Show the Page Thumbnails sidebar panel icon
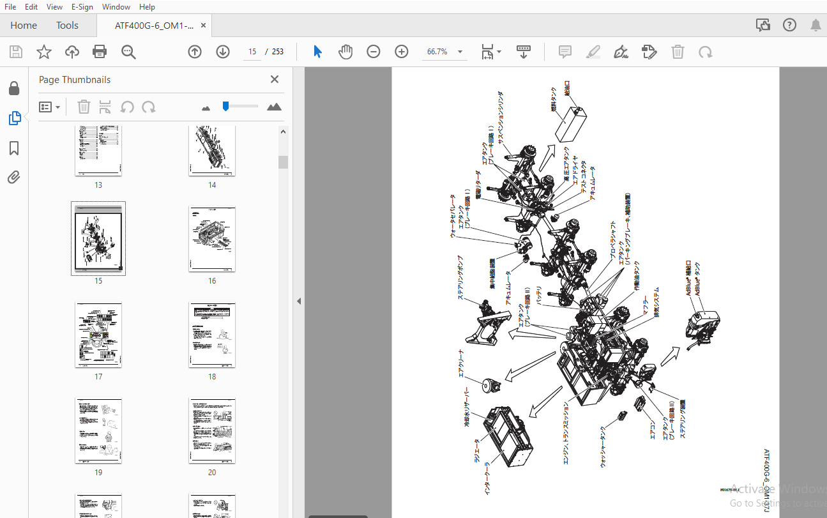 pos(14,118)
